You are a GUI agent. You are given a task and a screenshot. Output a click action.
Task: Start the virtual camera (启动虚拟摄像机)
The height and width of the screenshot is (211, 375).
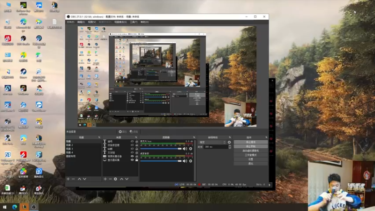251,151
